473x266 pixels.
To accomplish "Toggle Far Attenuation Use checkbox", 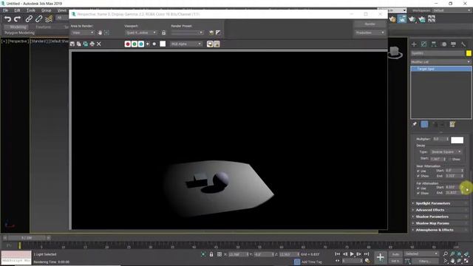I will [418, 188].
